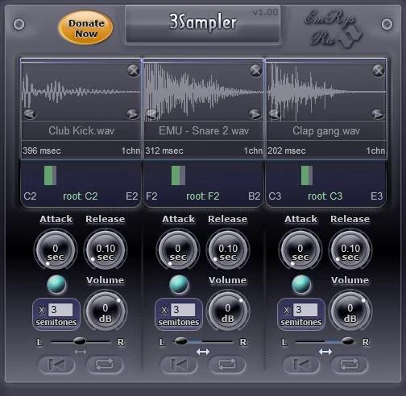Click restart-from-start button under Club Kick
The height and width of the screenshot is (396, 406).
pos(56,365)
